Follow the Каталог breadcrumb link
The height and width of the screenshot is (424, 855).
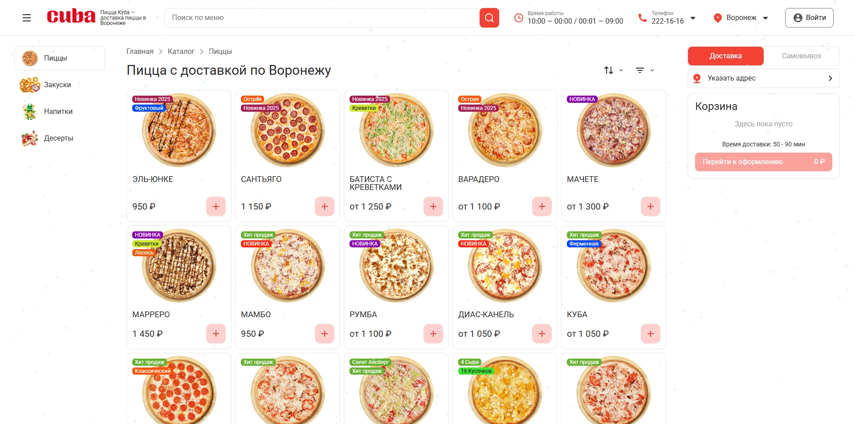pyautogui.click(x=181, y=52)
